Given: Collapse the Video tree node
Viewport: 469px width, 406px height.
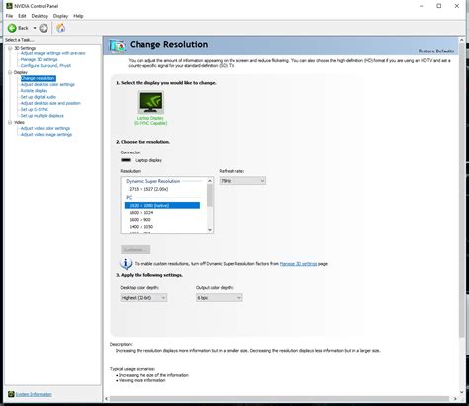Looking at the screenshot, I should tap(10, 122).
